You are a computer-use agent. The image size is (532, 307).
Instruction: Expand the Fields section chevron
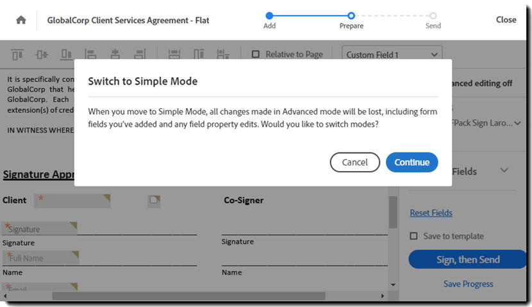click(x=504, y=170)
